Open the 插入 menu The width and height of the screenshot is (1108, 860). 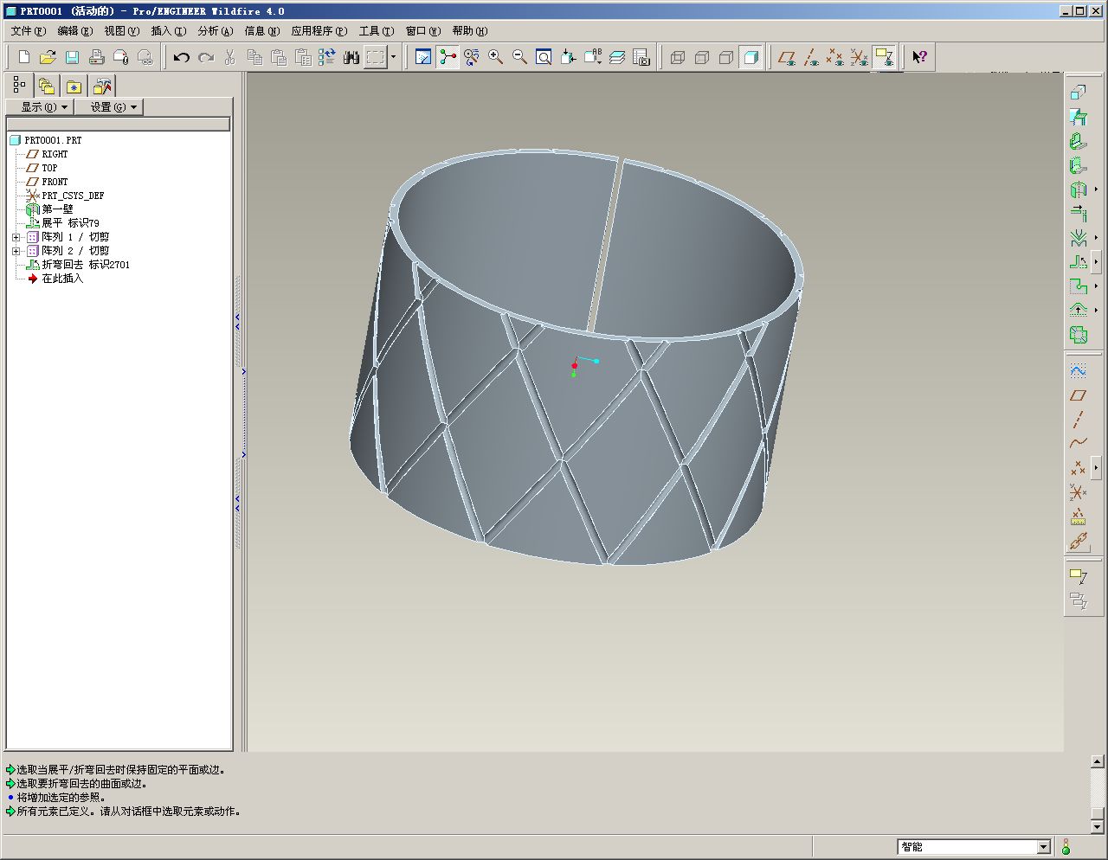pos(168,31)
